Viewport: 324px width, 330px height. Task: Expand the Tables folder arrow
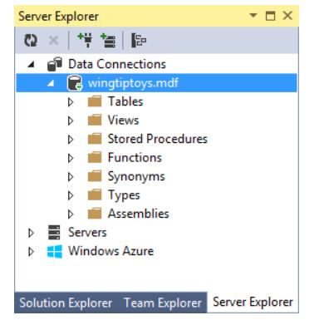click(71, 101)
